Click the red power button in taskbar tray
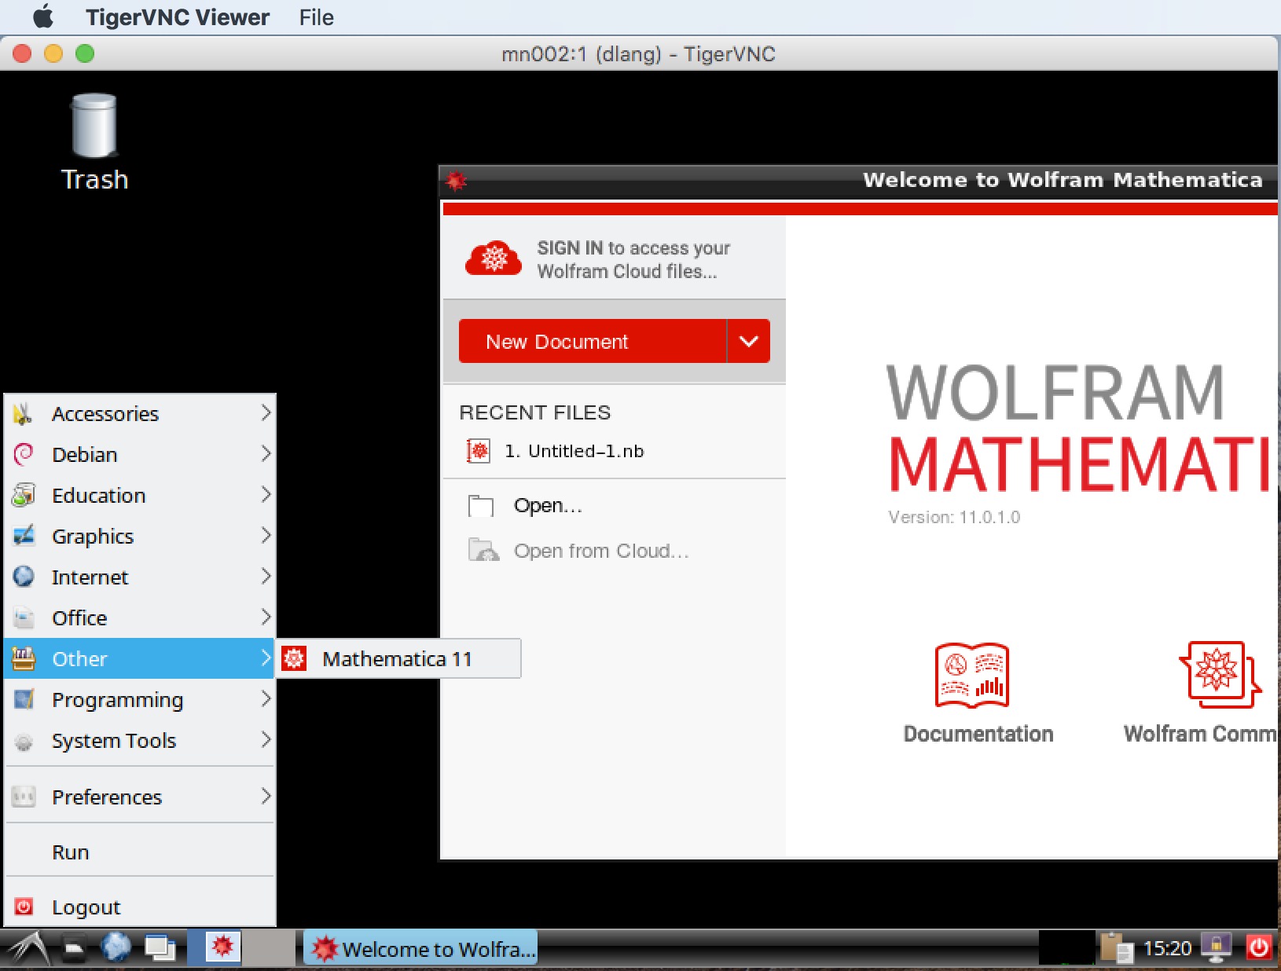Screen dimensions: 1281x971 click(x=1260, y=947)
